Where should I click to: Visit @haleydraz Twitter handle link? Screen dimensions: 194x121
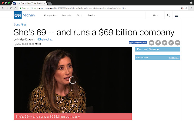[x=45, y=39]
